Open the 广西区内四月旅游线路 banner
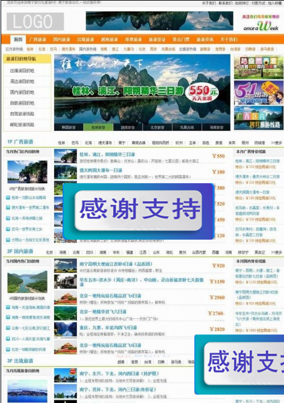The height and width of the screenshot is (403, 284). click(259, 118)
